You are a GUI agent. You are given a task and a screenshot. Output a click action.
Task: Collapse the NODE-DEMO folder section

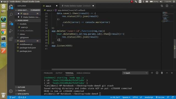[28, 20]
